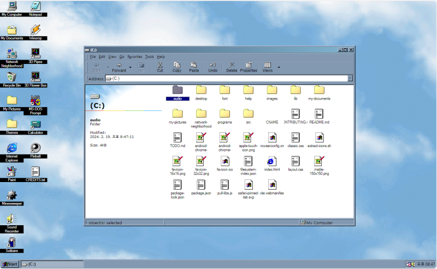Select the Solitaire desktop icon

pos(11,245)
